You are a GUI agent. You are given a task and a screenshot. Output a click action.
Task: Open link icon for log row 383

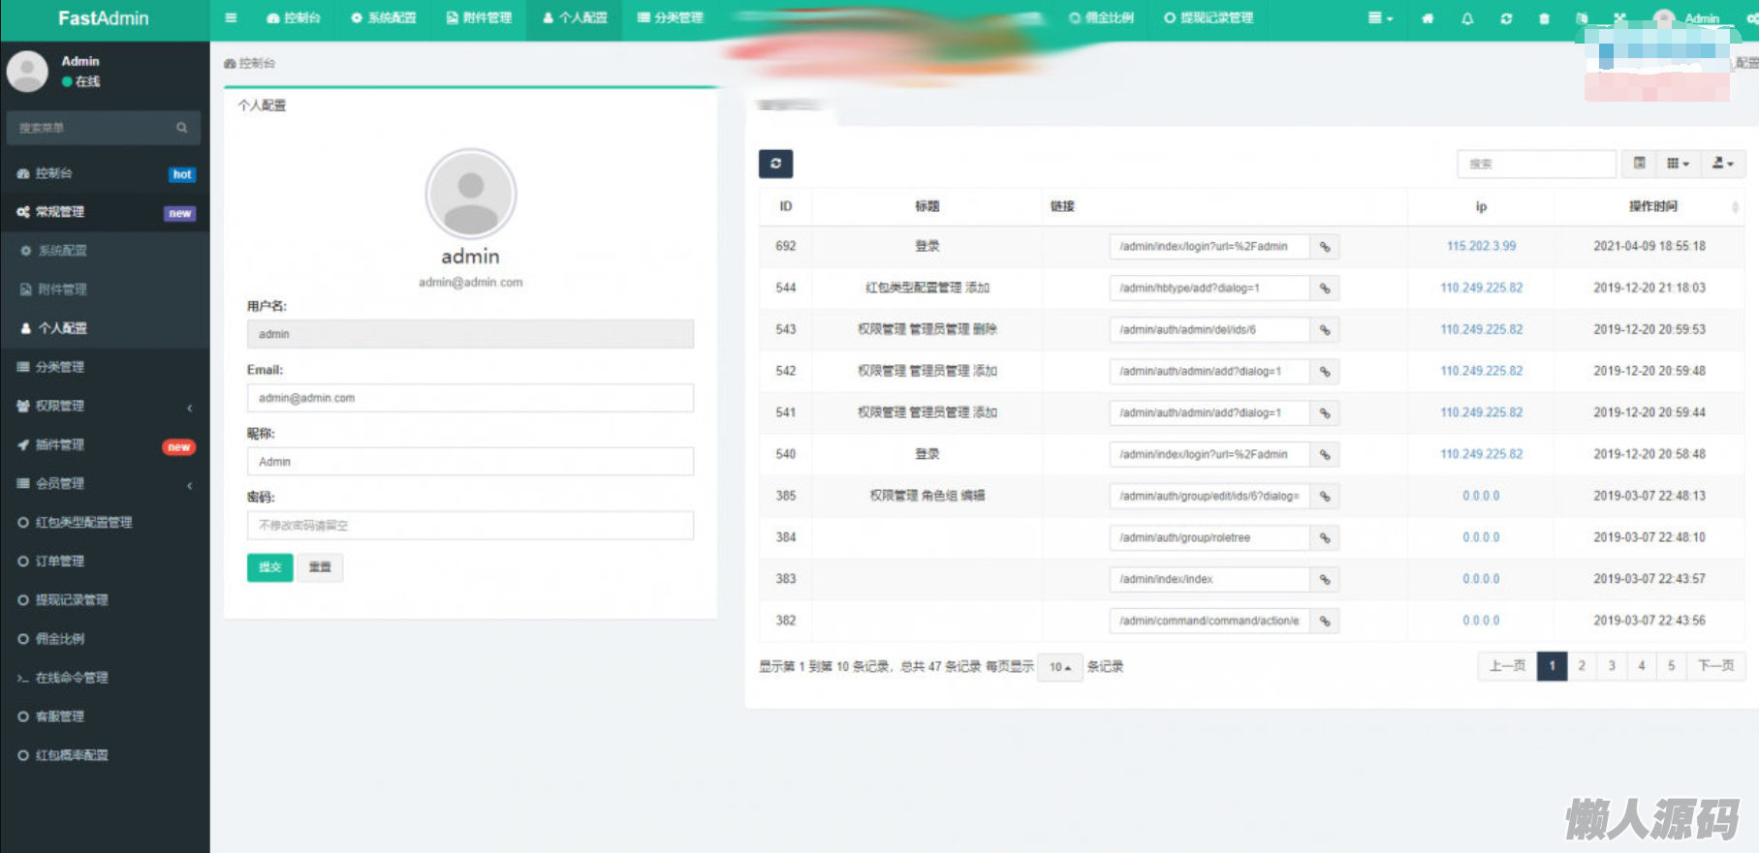(1324, 580)
